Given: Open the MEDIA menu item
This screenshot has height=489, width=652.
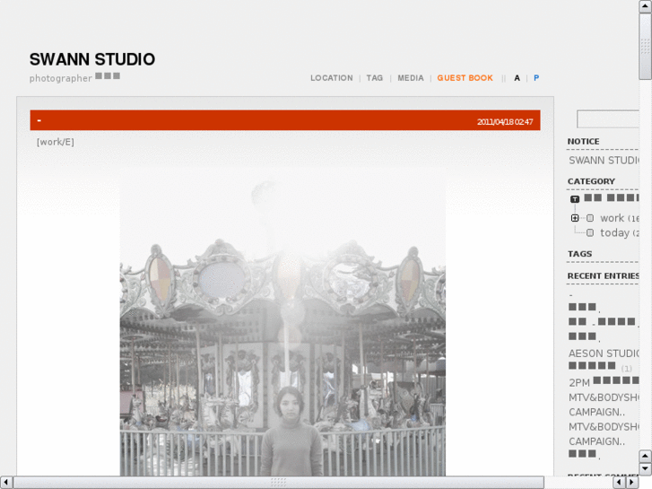Looking at the screenshot, I should pos(411,78).
